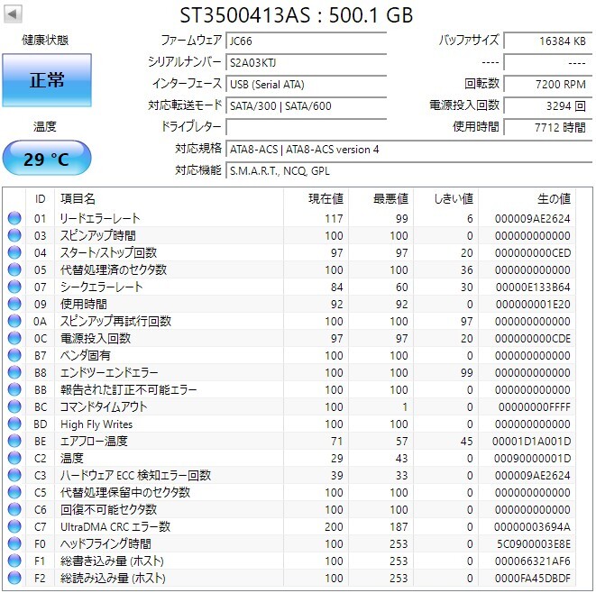Click raw value 00090000001D

click(532, 458)
